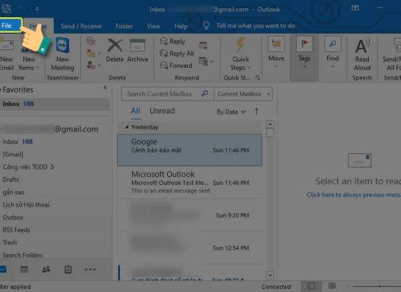Open the Move menu
Image resolution: width=401 pixels, height=292 pixels.
click(276, 53)
